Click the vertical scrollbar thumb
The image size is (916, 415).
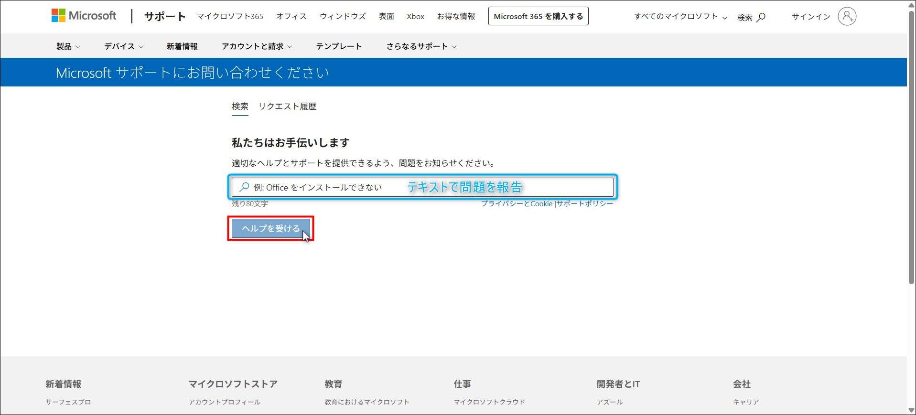pyautogui.click(x=911, y=148)
